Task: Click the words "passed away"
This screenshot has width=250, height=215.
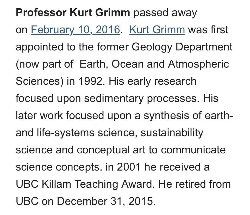Action: [165, 13]
